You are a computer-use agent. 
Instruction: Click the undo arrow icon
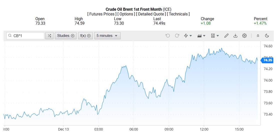(x=168, y=36)
